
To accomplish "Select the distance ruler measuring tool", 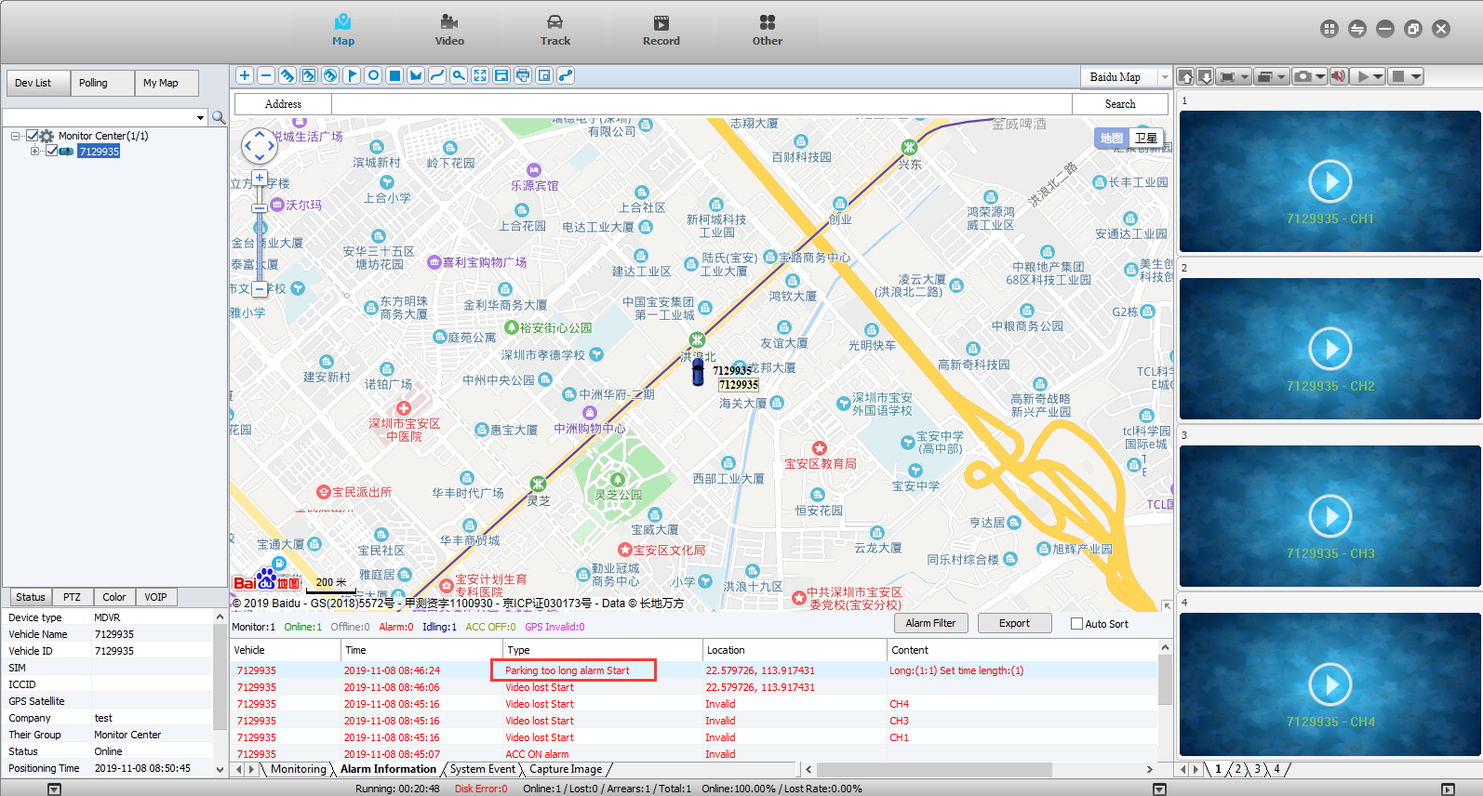I will tap(287, 76).
